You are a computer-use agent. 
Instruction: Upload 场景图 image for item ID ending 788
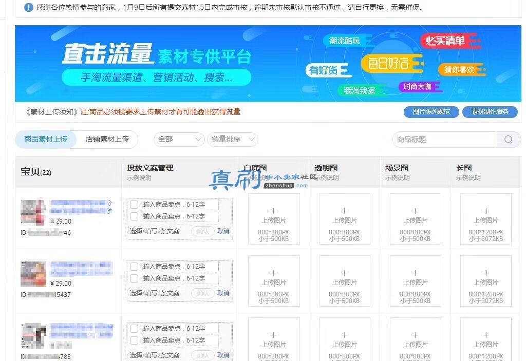pyautogui.click(x=415, y=339)
